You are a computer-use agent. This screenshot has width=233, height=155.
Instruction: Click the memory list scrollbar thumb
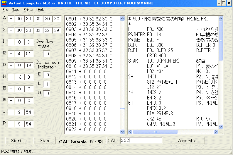[x=122, y=109]
